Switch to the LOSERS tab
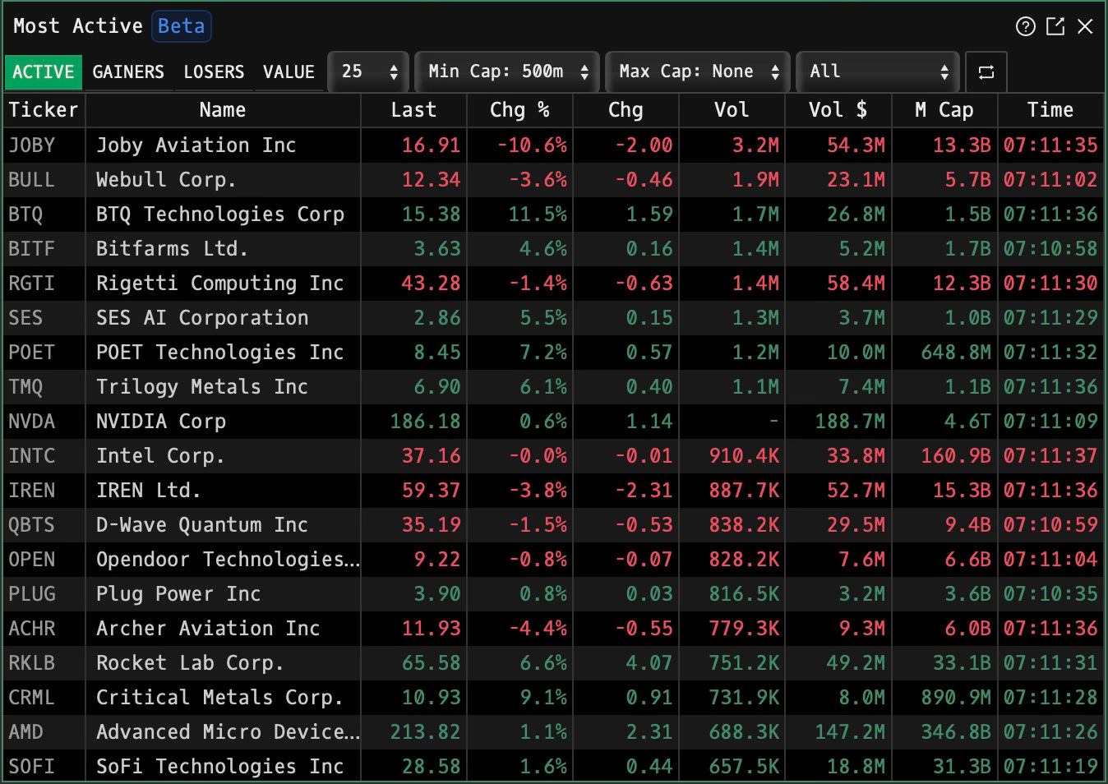This screenshot has height=784, width=1108. coord(214,72)
